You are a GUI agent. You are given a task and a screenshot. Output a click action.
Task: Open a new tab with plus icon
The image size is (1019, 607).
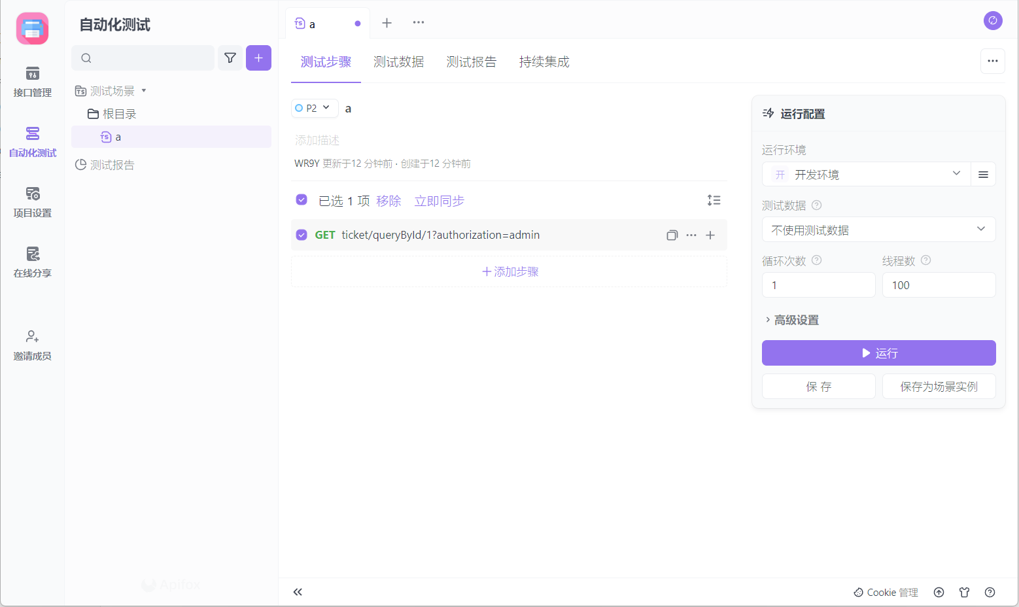[387, 23]
